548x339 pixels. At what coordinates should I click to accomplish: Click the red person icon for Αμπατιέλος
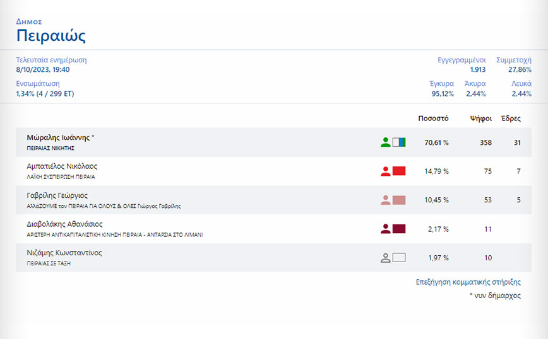[386, 171]
